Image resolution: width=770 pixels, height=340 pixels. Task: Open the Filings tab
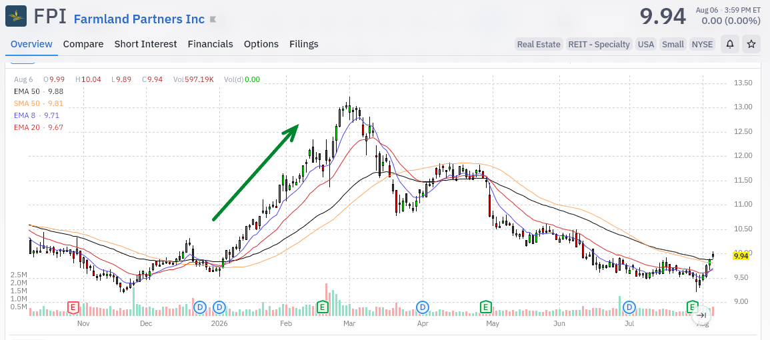304,44
